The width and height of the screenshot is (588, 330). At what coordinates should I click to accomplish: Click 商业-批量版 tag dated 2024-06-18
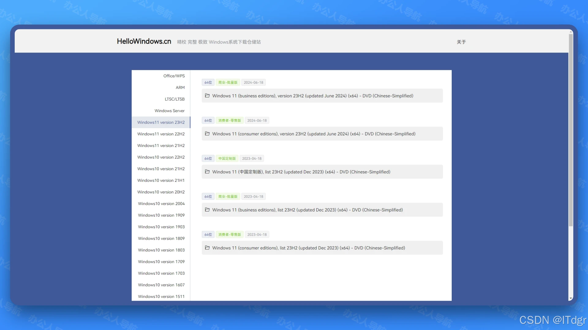click(x=228, y=82)
